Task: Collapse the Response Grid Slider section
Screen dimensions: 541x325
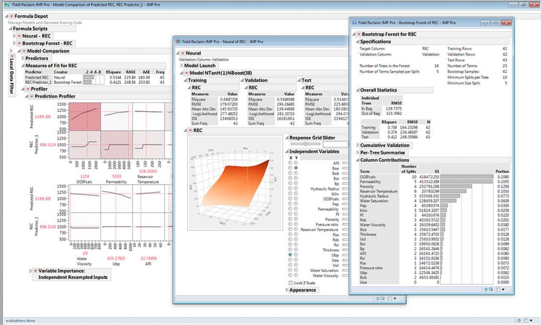Action: pyautogui.click(x=286, y=138)
